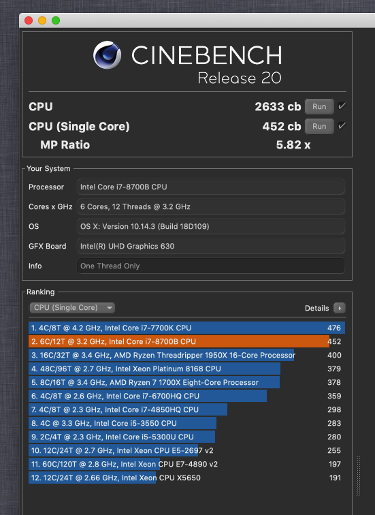Expand ranking Details arrow button
This screenshot has width=375, height=515.
tap(340, 308)
